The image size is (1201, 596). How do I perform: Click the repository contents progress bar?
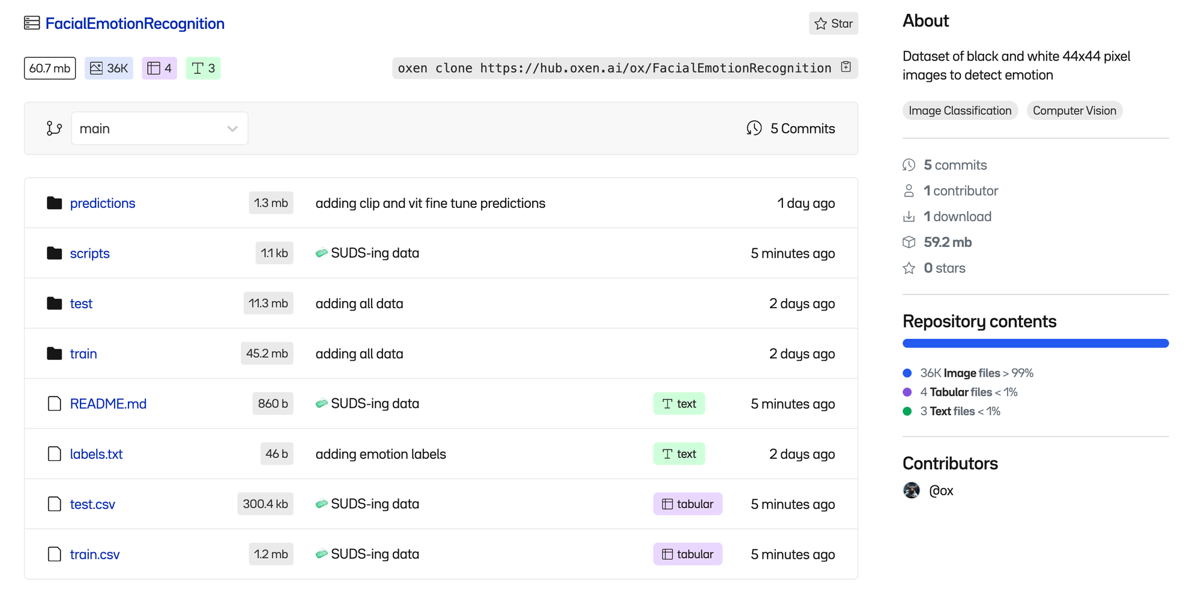click(1035, 344)
